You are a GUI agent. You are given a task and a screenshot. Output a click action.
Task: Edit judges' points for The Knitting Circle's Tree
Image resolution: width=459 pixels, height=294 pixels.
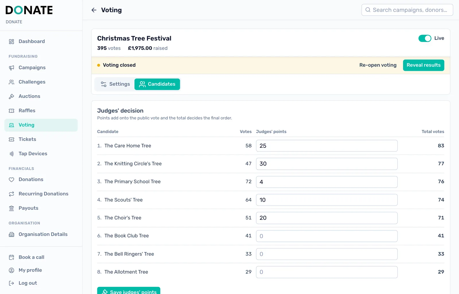click(x=326, y=164)
